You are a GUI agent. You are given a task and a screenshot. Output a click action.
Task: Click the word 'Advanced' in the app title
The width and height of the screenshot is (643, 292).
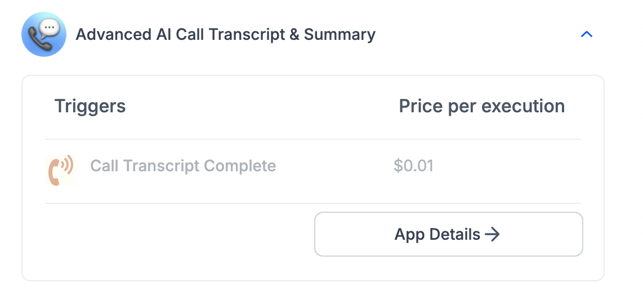pos(114,34)
